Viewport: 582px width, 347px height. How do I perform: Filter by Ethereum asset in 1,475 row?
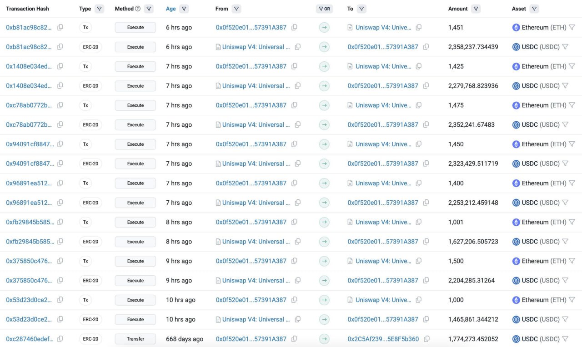tap(572, 105)
